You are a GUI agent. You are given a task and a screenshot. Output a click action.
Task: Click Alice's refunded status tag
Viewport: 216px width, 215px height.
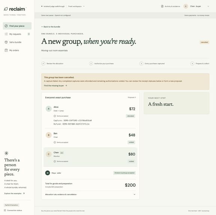130,116
